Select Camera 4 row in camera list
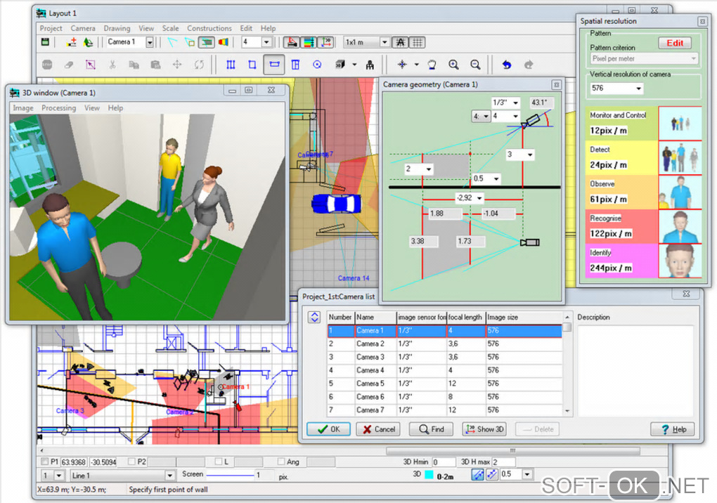 [370, 370]
